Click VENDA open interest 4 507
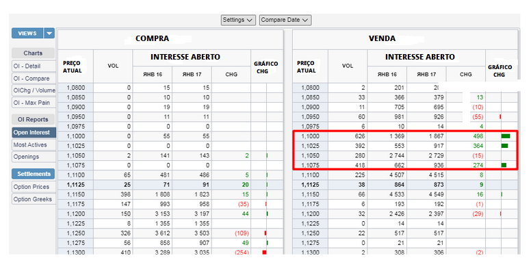The height and width of the screenshot is (269, 531). pyautogui.click(x=396, y=175)
